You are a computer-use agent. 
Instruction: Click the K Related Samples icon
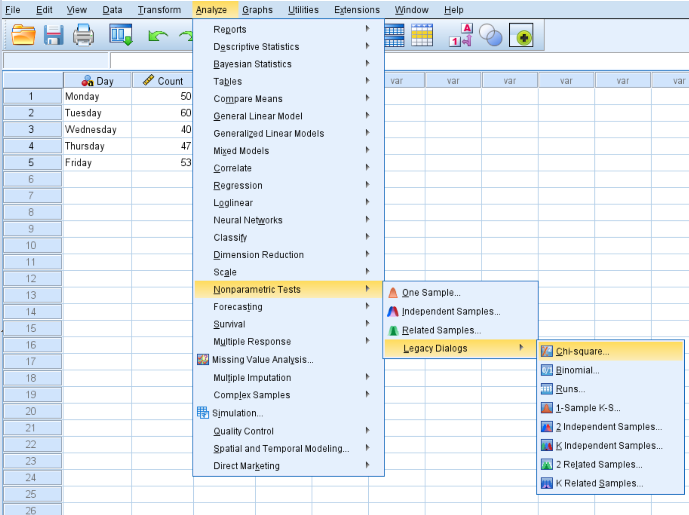click(547, 483)
